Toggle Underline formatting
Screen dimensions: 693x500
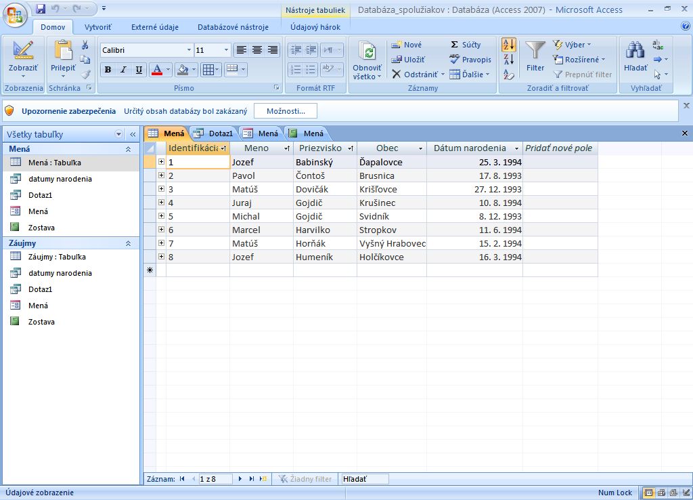(139, 70)
